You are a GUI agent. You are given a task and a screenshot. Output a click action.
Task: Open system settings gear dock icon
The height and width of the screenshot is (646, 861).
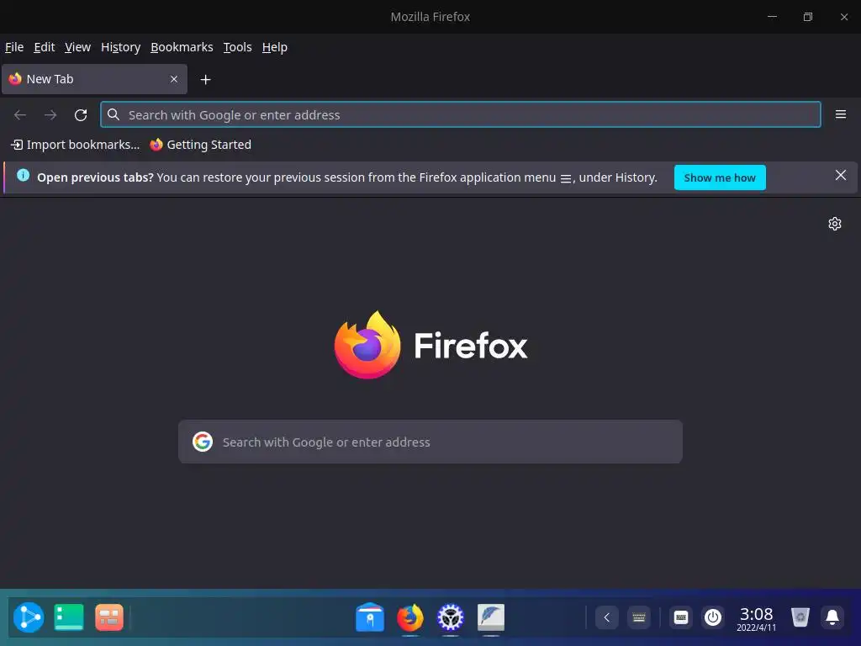point(451,617)
